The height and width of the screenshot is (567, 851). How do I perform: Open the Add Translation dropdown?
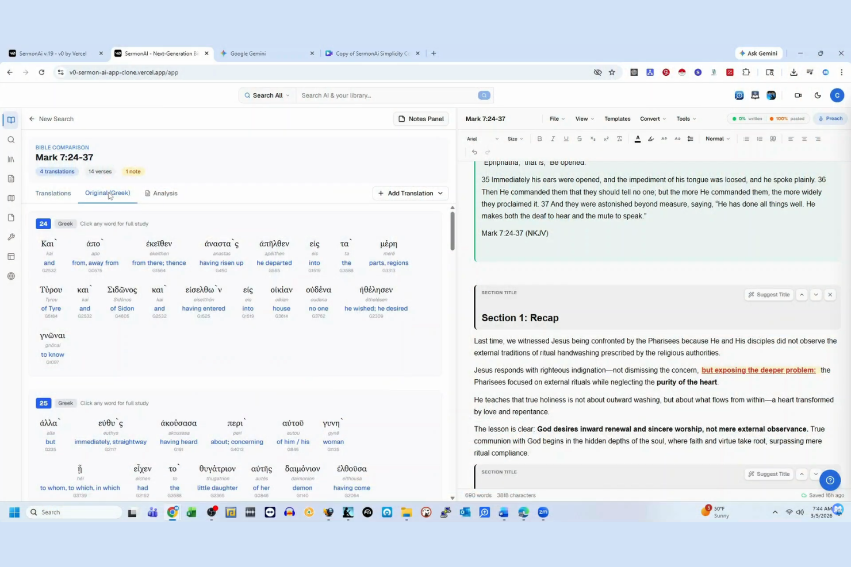pyautogui.click(x=409, y=193)
